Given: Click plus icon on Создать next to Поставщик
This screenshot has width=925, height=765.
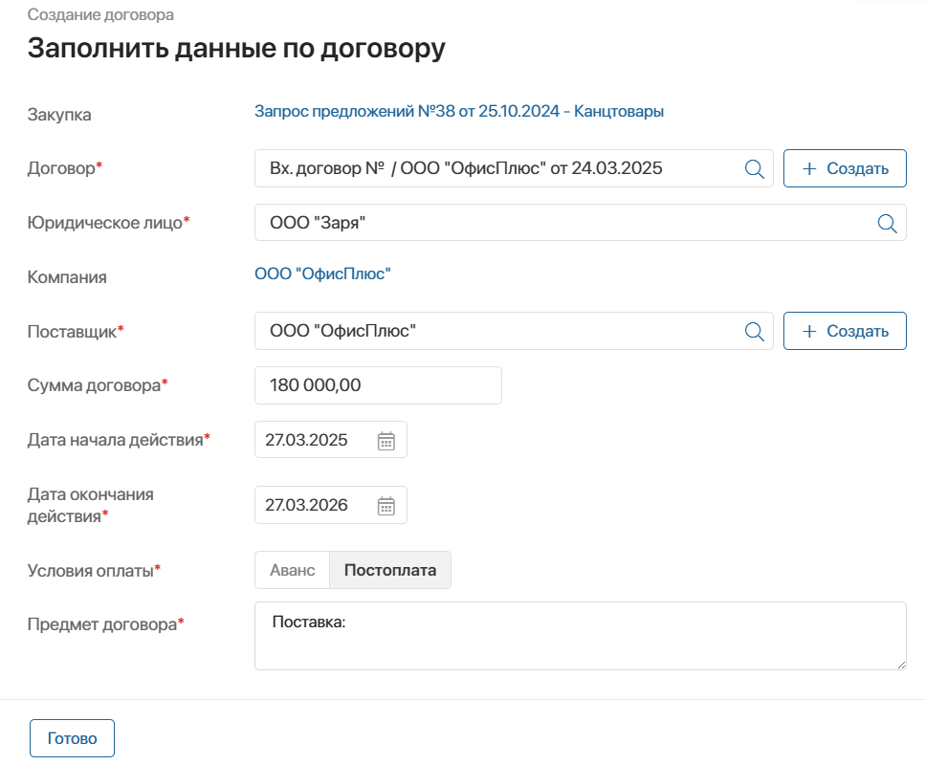Looking at the screenshot, I should [809, 330].
